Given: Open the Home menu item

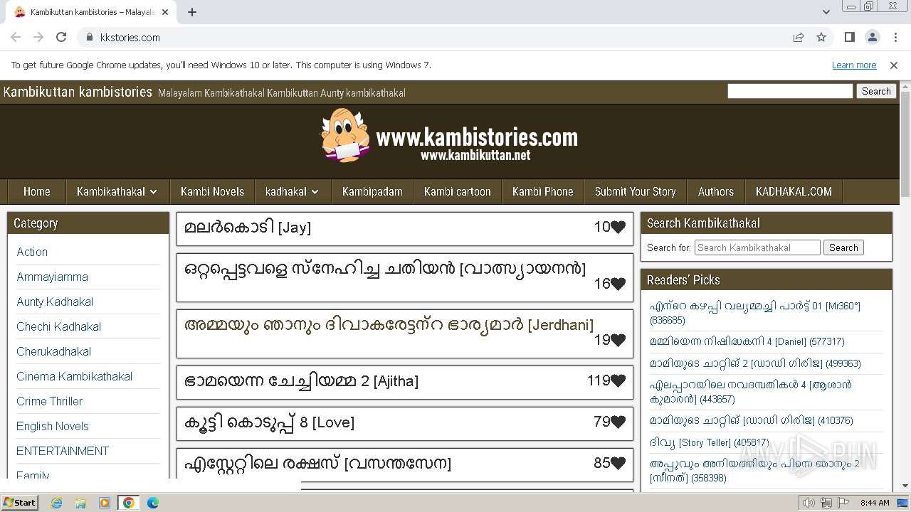Looking at the screenshot, I should (37, 191).
